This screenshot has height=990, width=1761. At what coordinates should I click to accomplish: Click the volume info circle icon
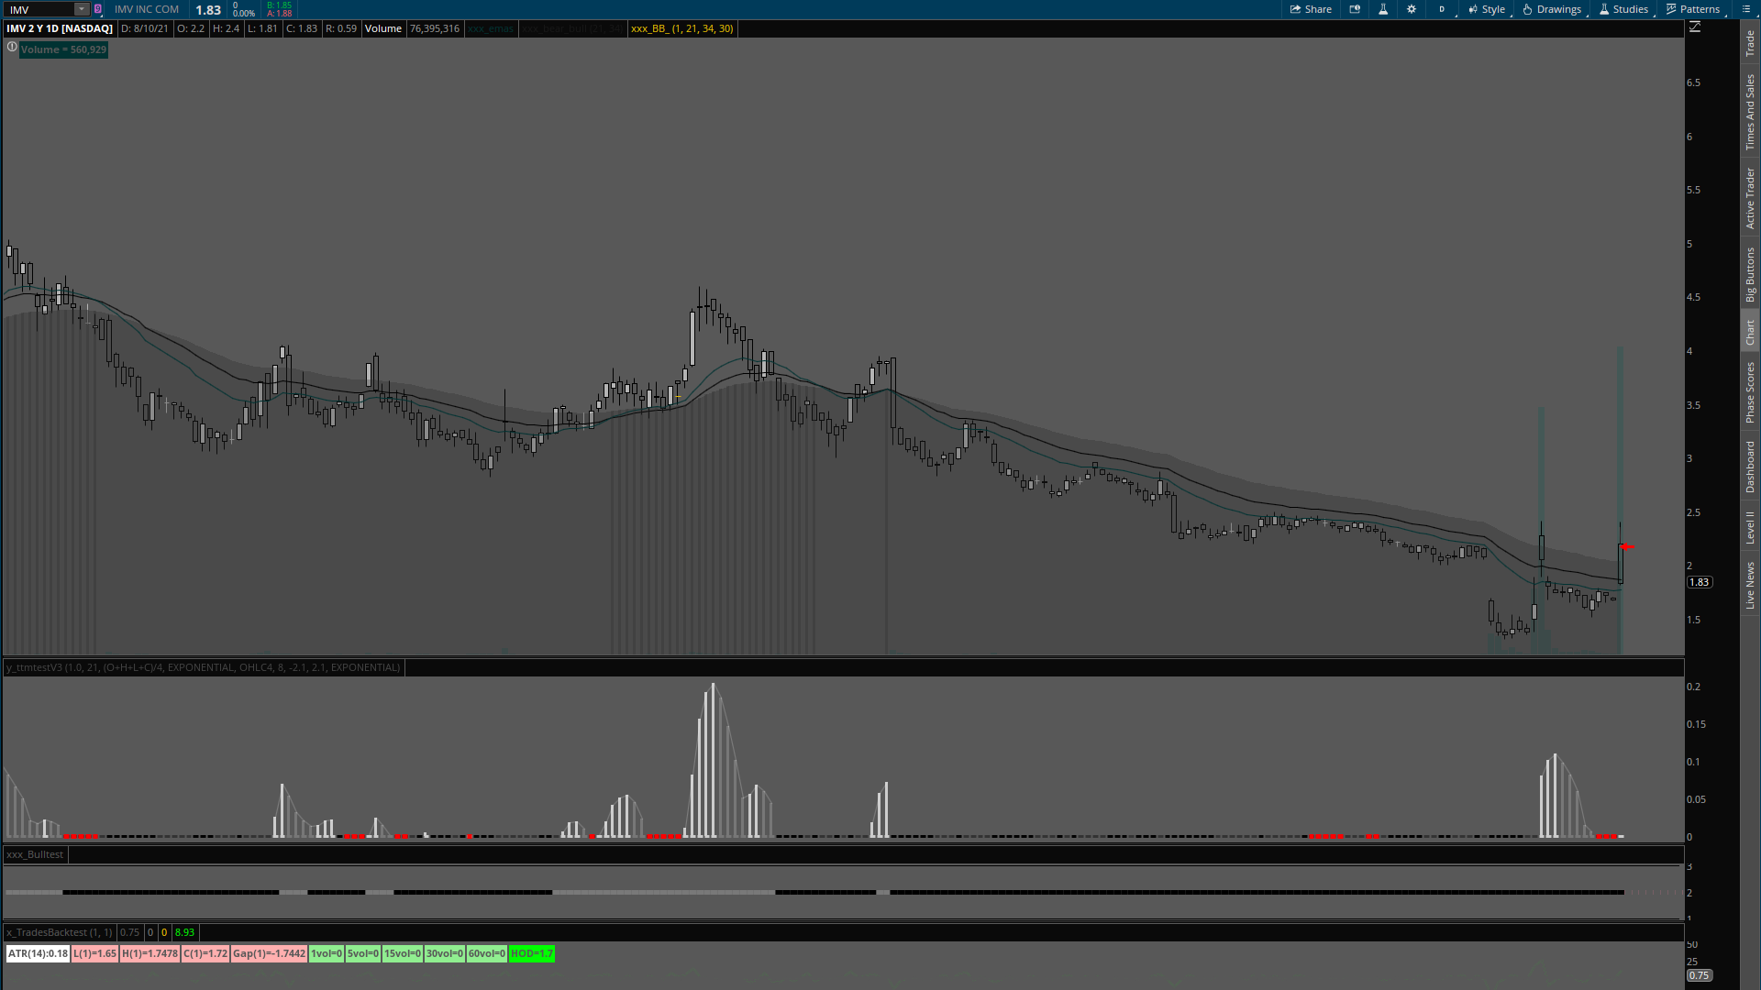click(x=12, y=48)
